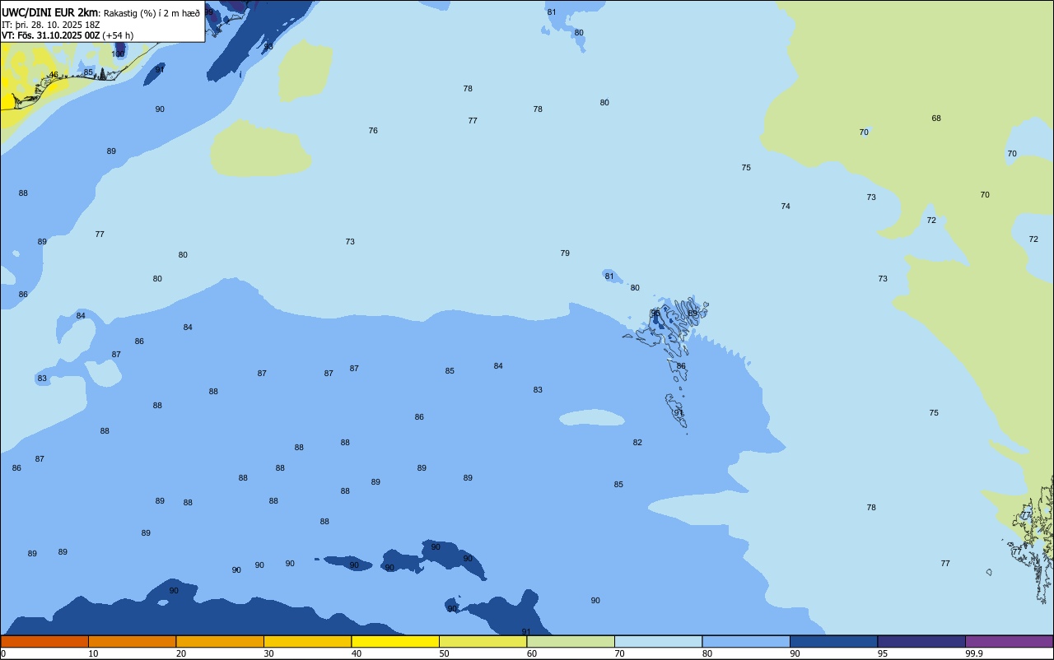This screenshot has width=1054, height=660.
Task: Pick the indigo 95–99.9 legend segment
Action: coord(921,641)
